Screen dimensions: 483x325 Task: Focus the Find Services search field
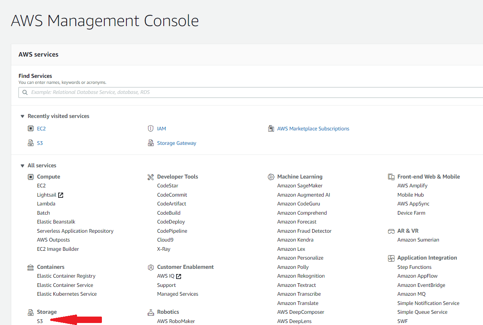251,92
